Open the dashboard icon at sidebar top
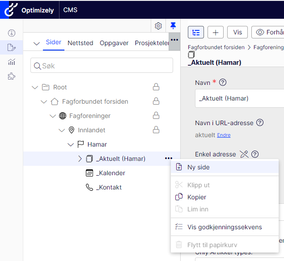Viewport: 284px width, 261px height. [x=12, y=33]
